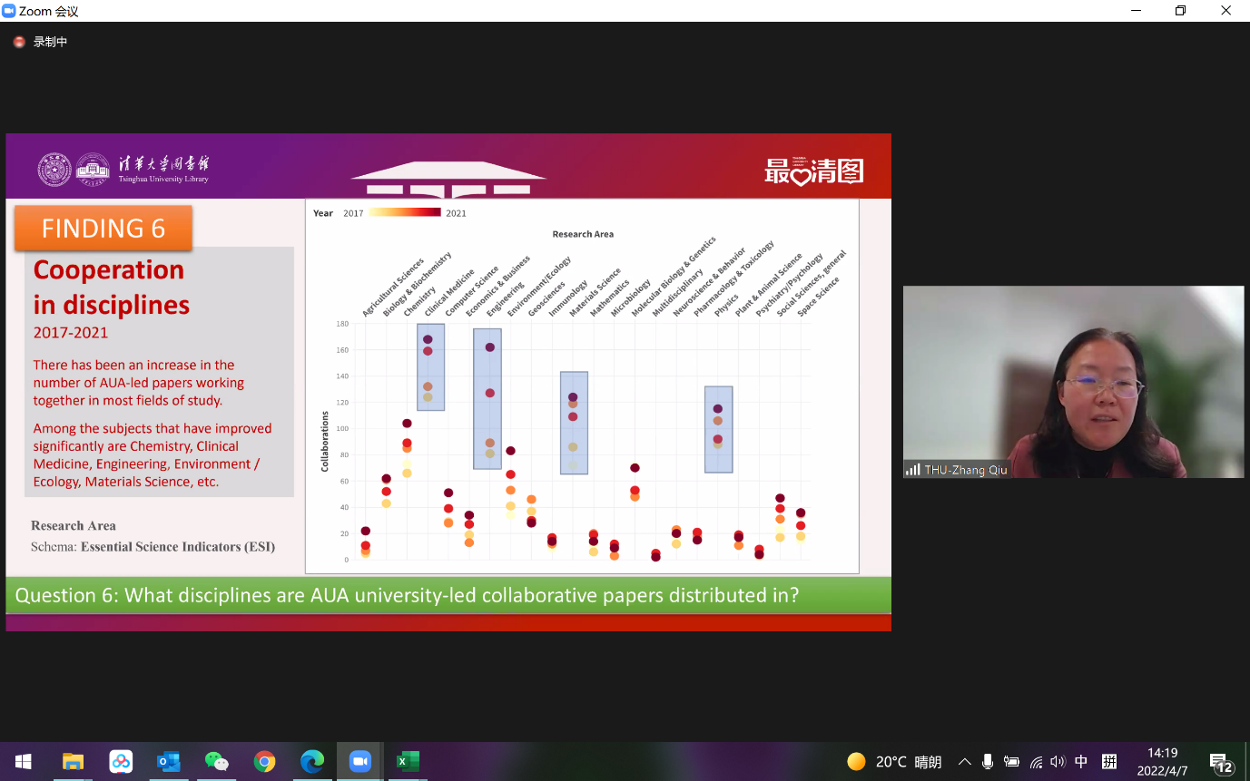1250x781 pixels.
Task: Launch Google Chrome from the taskbar
Action: (x=264, y=762)
